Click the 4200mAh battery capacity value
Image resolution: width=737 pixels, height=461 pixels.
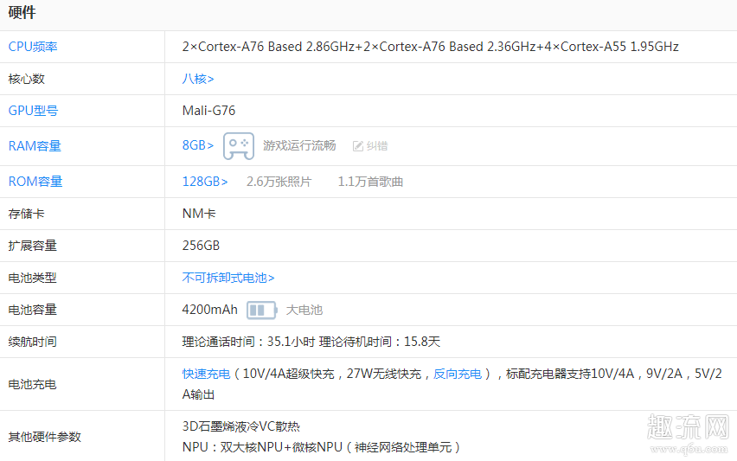[209, 310]
